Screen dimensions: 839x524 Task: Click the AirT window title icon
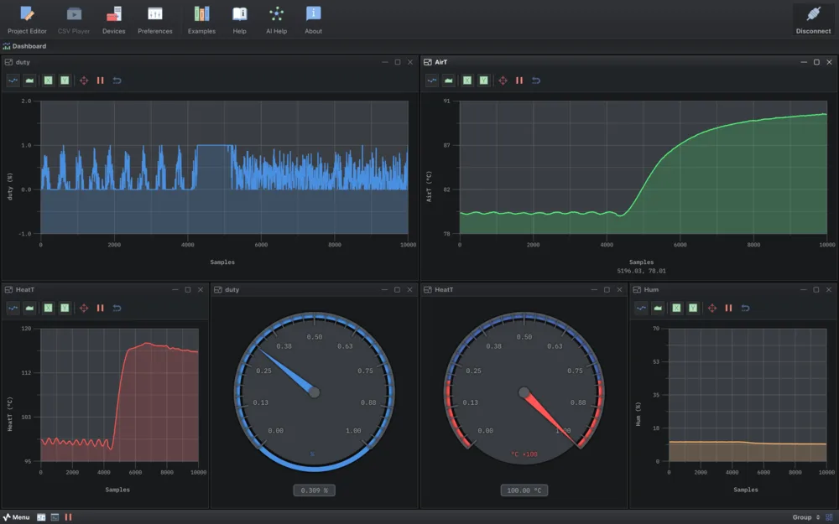point(428,62)
